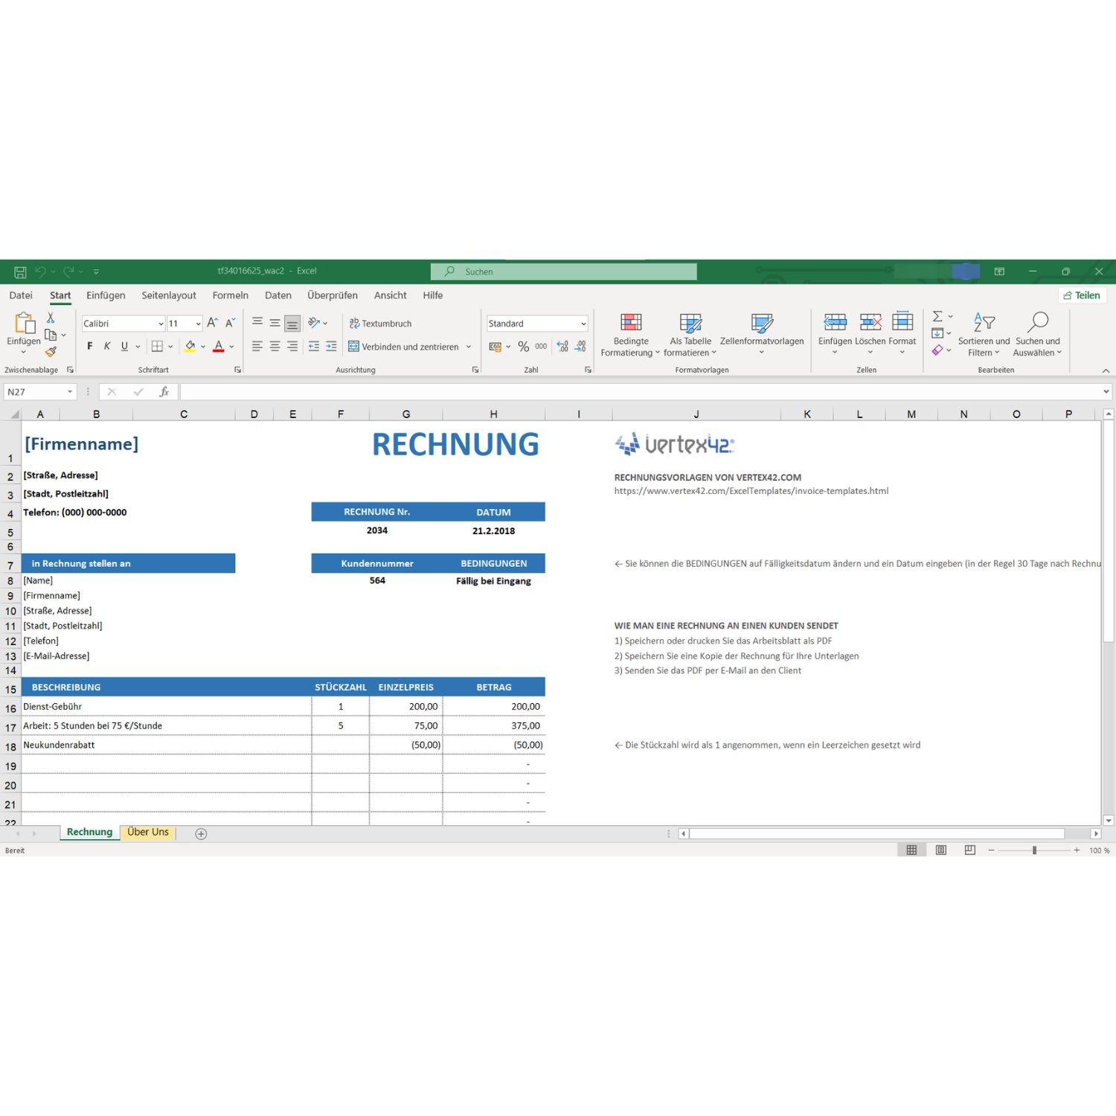The height and width of the screenshot is (1116, 1116).
Task: Open the vertex42.com invoice templates link
Action: pos(753,490)
